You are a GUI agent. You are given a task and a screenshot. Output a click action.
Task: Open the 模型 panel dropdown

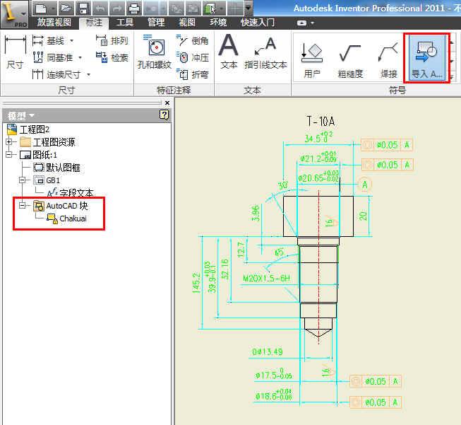(32, 115)
